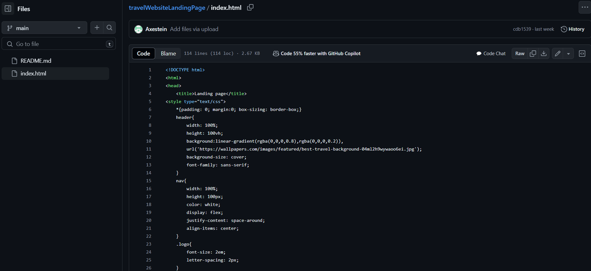The height and width of the screenshot is (271, 591).
Task: Click the 'font-family: sans-serif;' code line
Action: coord(218,165)
